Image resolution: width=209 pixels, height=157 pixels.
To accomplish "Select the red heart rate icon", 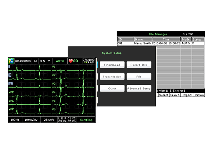I will tap(71, 61).
